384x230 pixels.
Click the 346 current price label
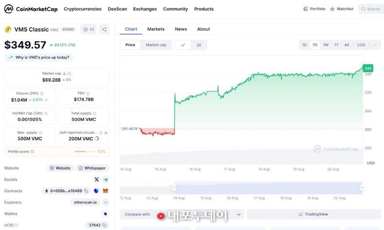(367, 68)
